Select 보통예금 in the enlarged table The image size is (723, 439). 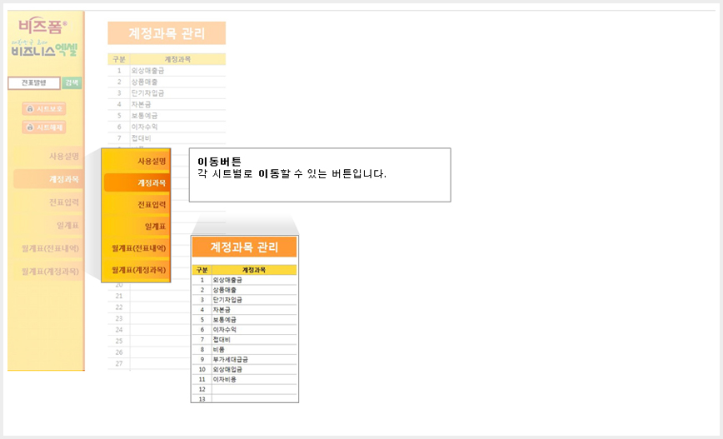pyautogui.click(x=225, y=320)
